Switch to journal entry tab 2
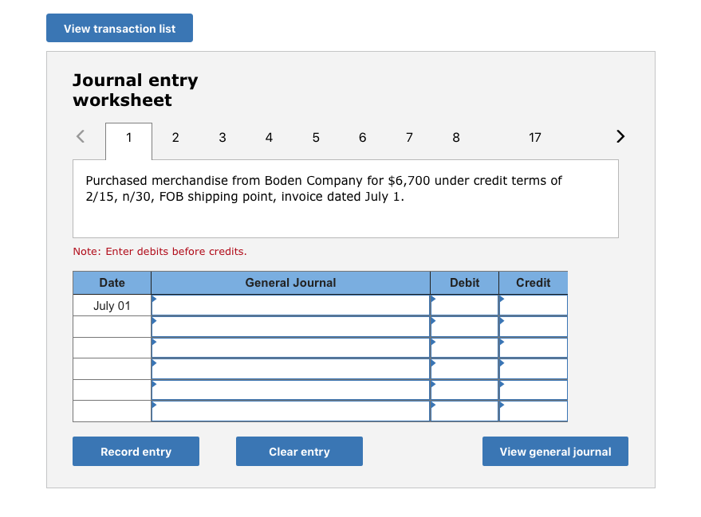Image resolution: width=701 pixels, height=517 pixels. click(x=175, y=138)
